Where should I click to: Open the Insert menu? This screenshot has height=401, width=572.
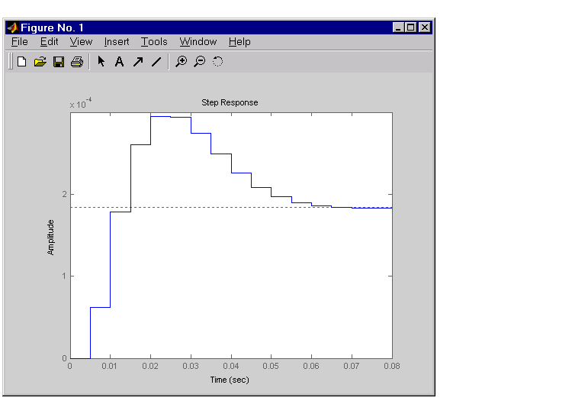(117, 42)
